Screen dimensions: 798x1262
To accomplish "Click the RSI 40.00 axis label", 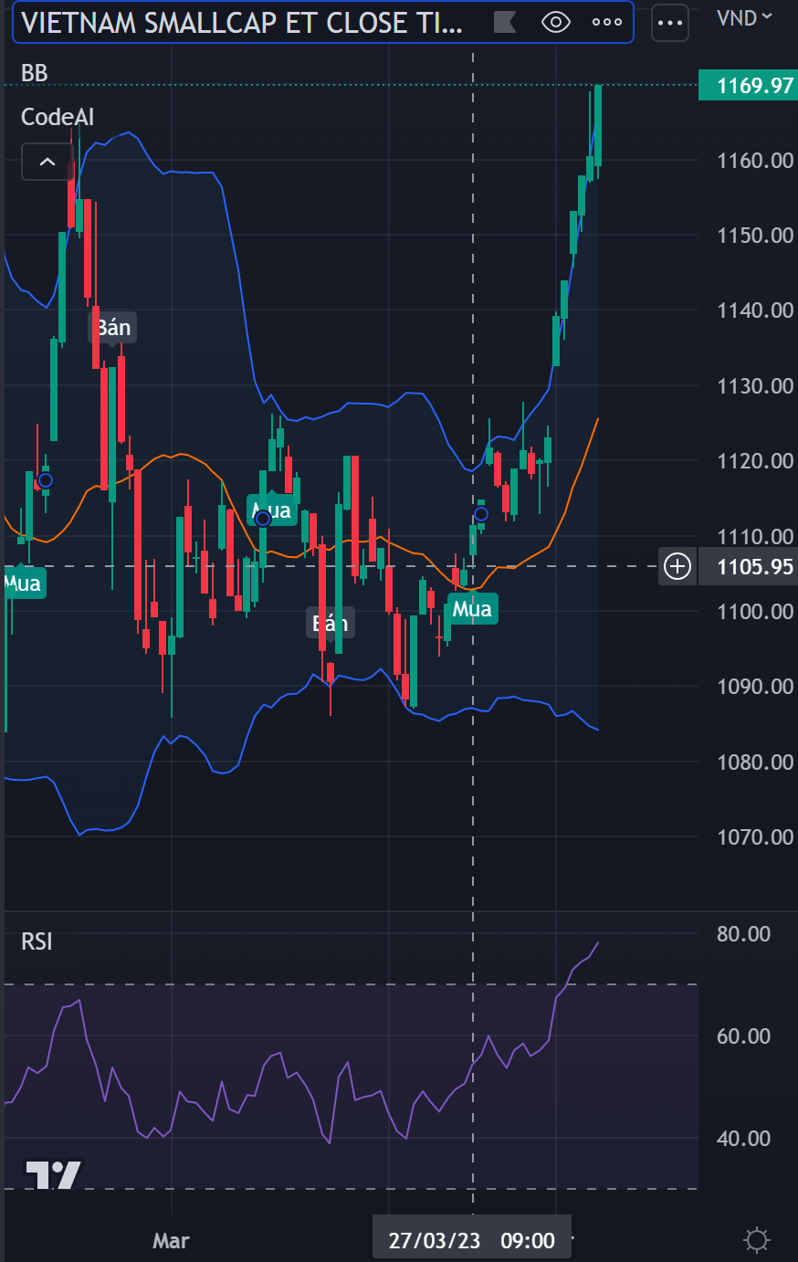I will 743,1139.
